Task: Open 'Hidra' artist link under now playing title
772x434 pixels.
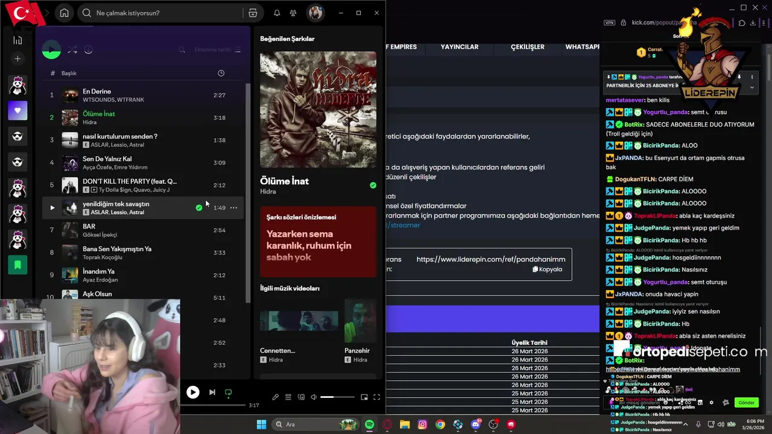Action: point(268,192)
